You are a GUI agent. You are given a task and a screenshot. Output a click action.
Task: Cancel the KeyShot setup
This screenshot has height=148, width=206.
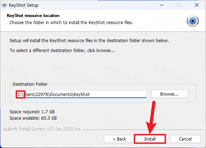(185, 139)
